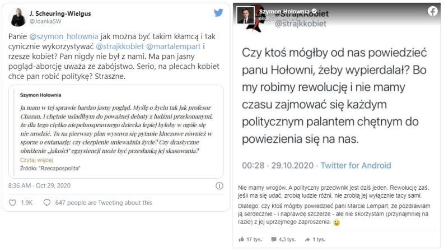Click the Twitter bird logo icon

(x=218, y=13)
